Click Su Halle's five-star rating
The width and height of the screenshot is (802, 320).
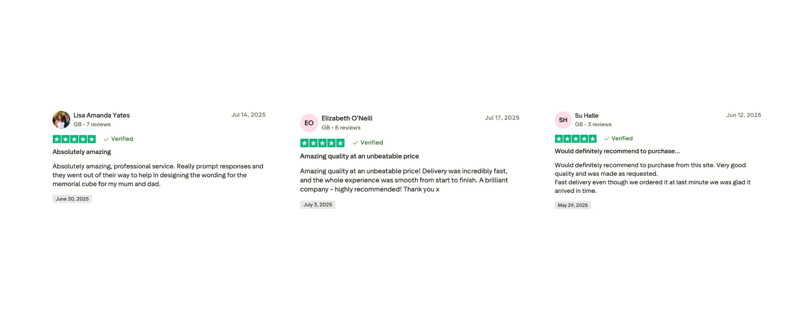575,139
